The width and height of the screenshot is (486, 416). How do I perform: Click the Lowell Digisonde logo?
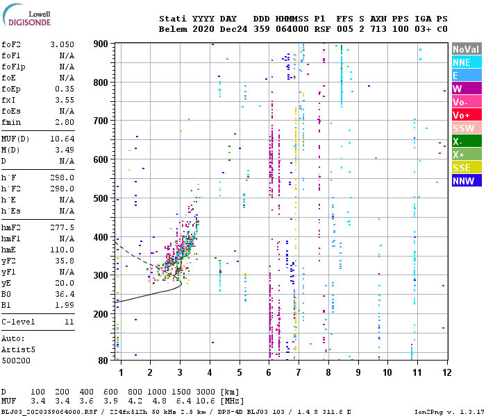(26, 15)
